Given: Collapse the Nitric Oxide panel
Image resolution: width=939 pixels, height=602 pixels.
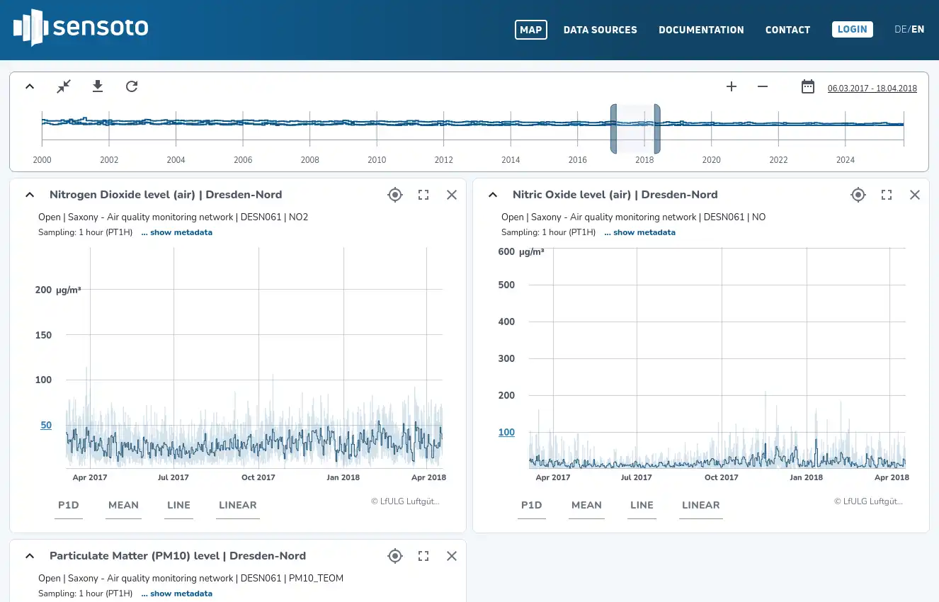Looking at the screenshot, I should coord(493,195).
